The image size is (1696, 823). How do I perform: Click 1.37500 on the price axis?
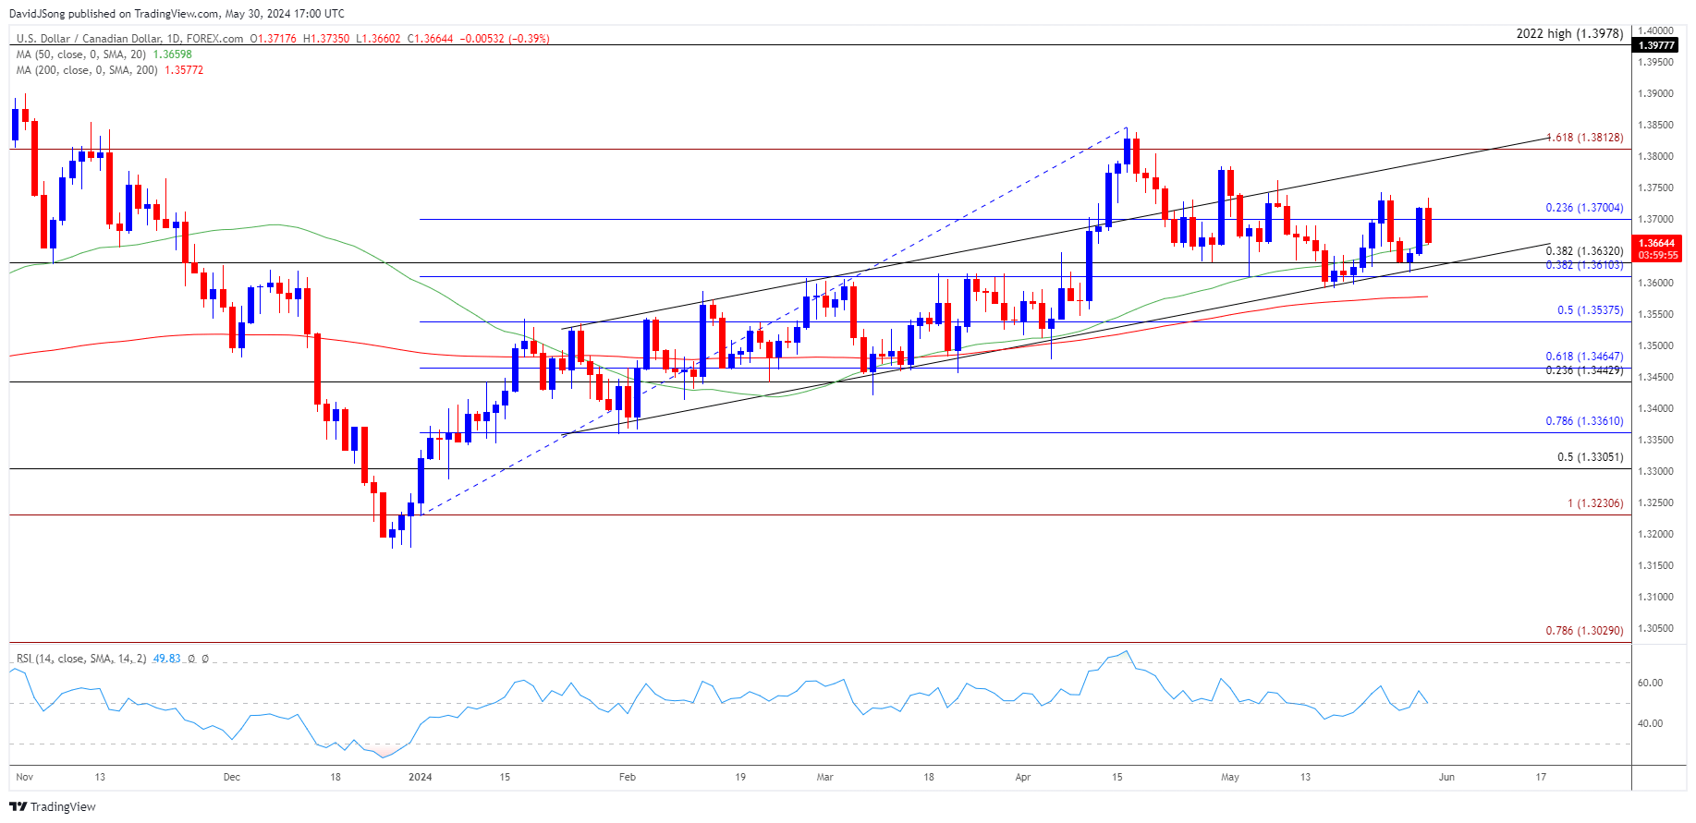point(1655,188)
